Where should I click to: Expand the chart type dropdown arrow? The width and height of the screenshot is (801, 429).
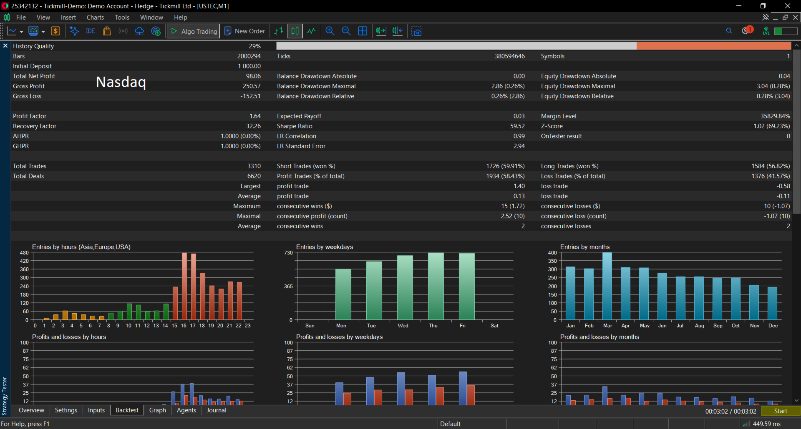[21, 32]
